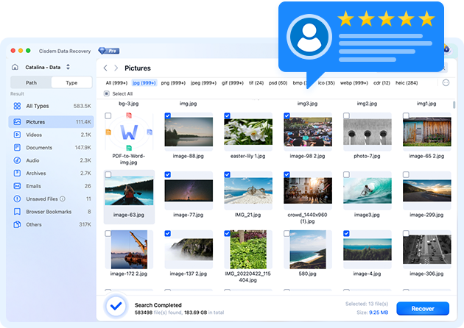The width and height of the screenshot is (464, 328).
Task: Filter by png (999+) files
Action: 173,83
